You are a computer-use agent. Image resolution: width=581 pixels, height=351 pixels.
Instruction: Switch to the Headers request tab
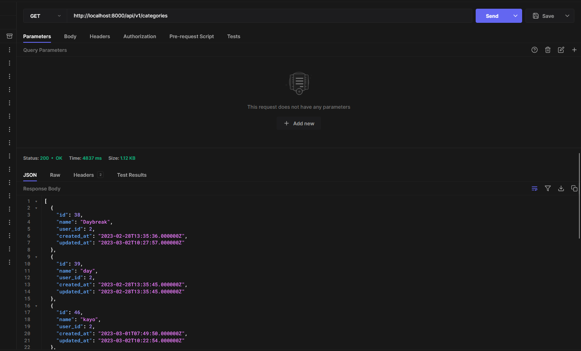pos(100,37)
